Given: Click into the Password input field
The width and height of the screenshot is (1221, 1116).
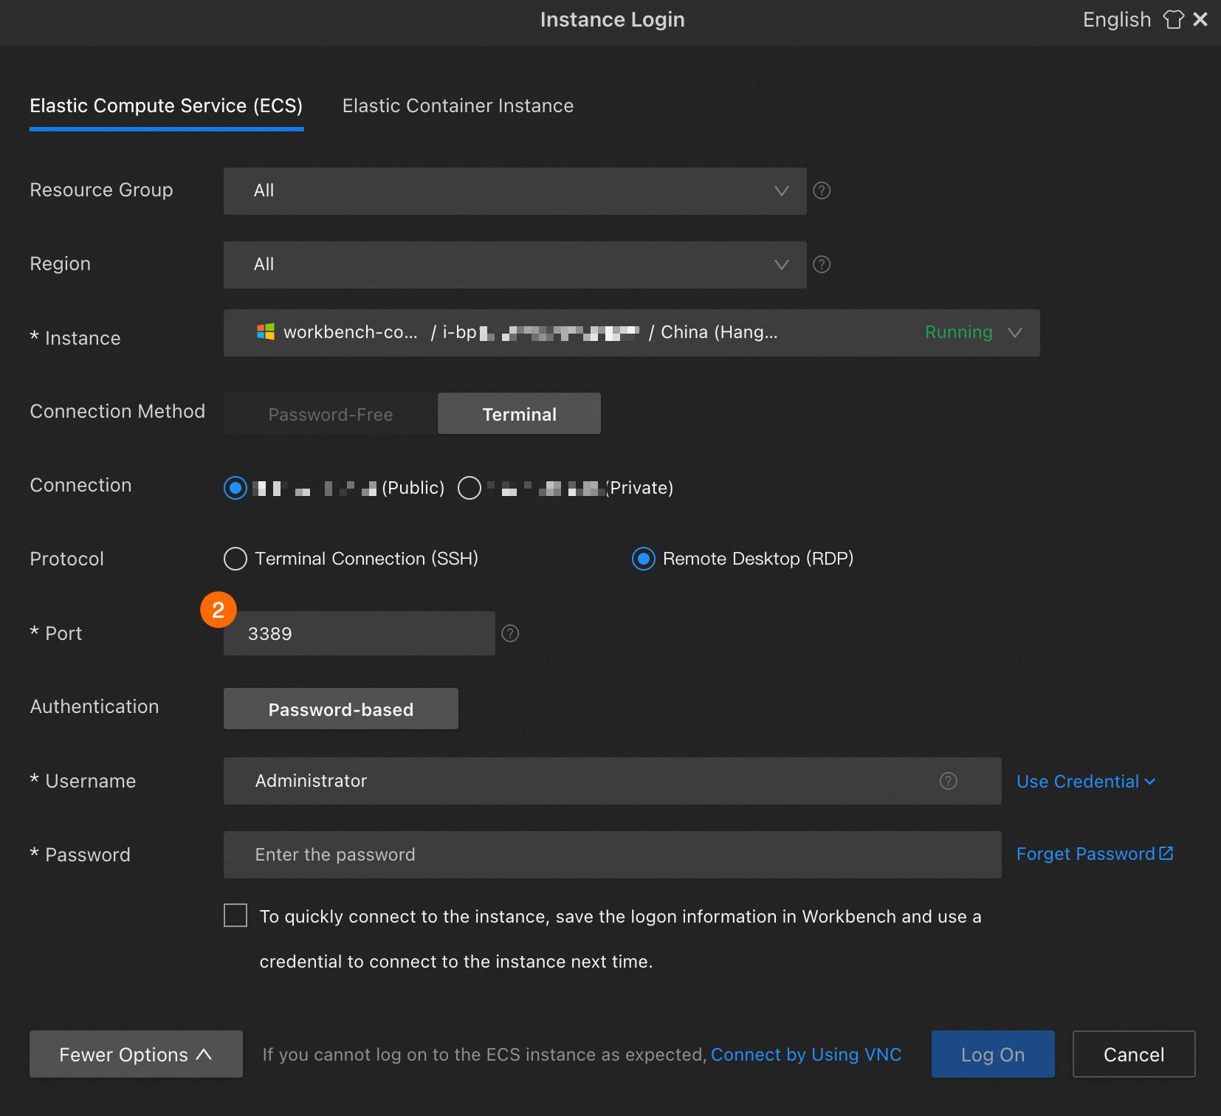Looking at the screenshot, I should pos(612,855).
